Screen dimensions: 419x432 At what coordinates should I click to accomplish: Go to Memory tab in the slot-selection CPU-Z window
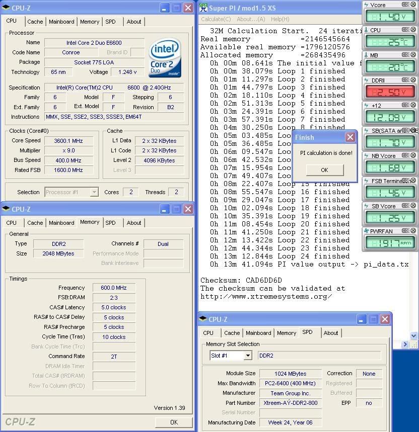(287, 333)
